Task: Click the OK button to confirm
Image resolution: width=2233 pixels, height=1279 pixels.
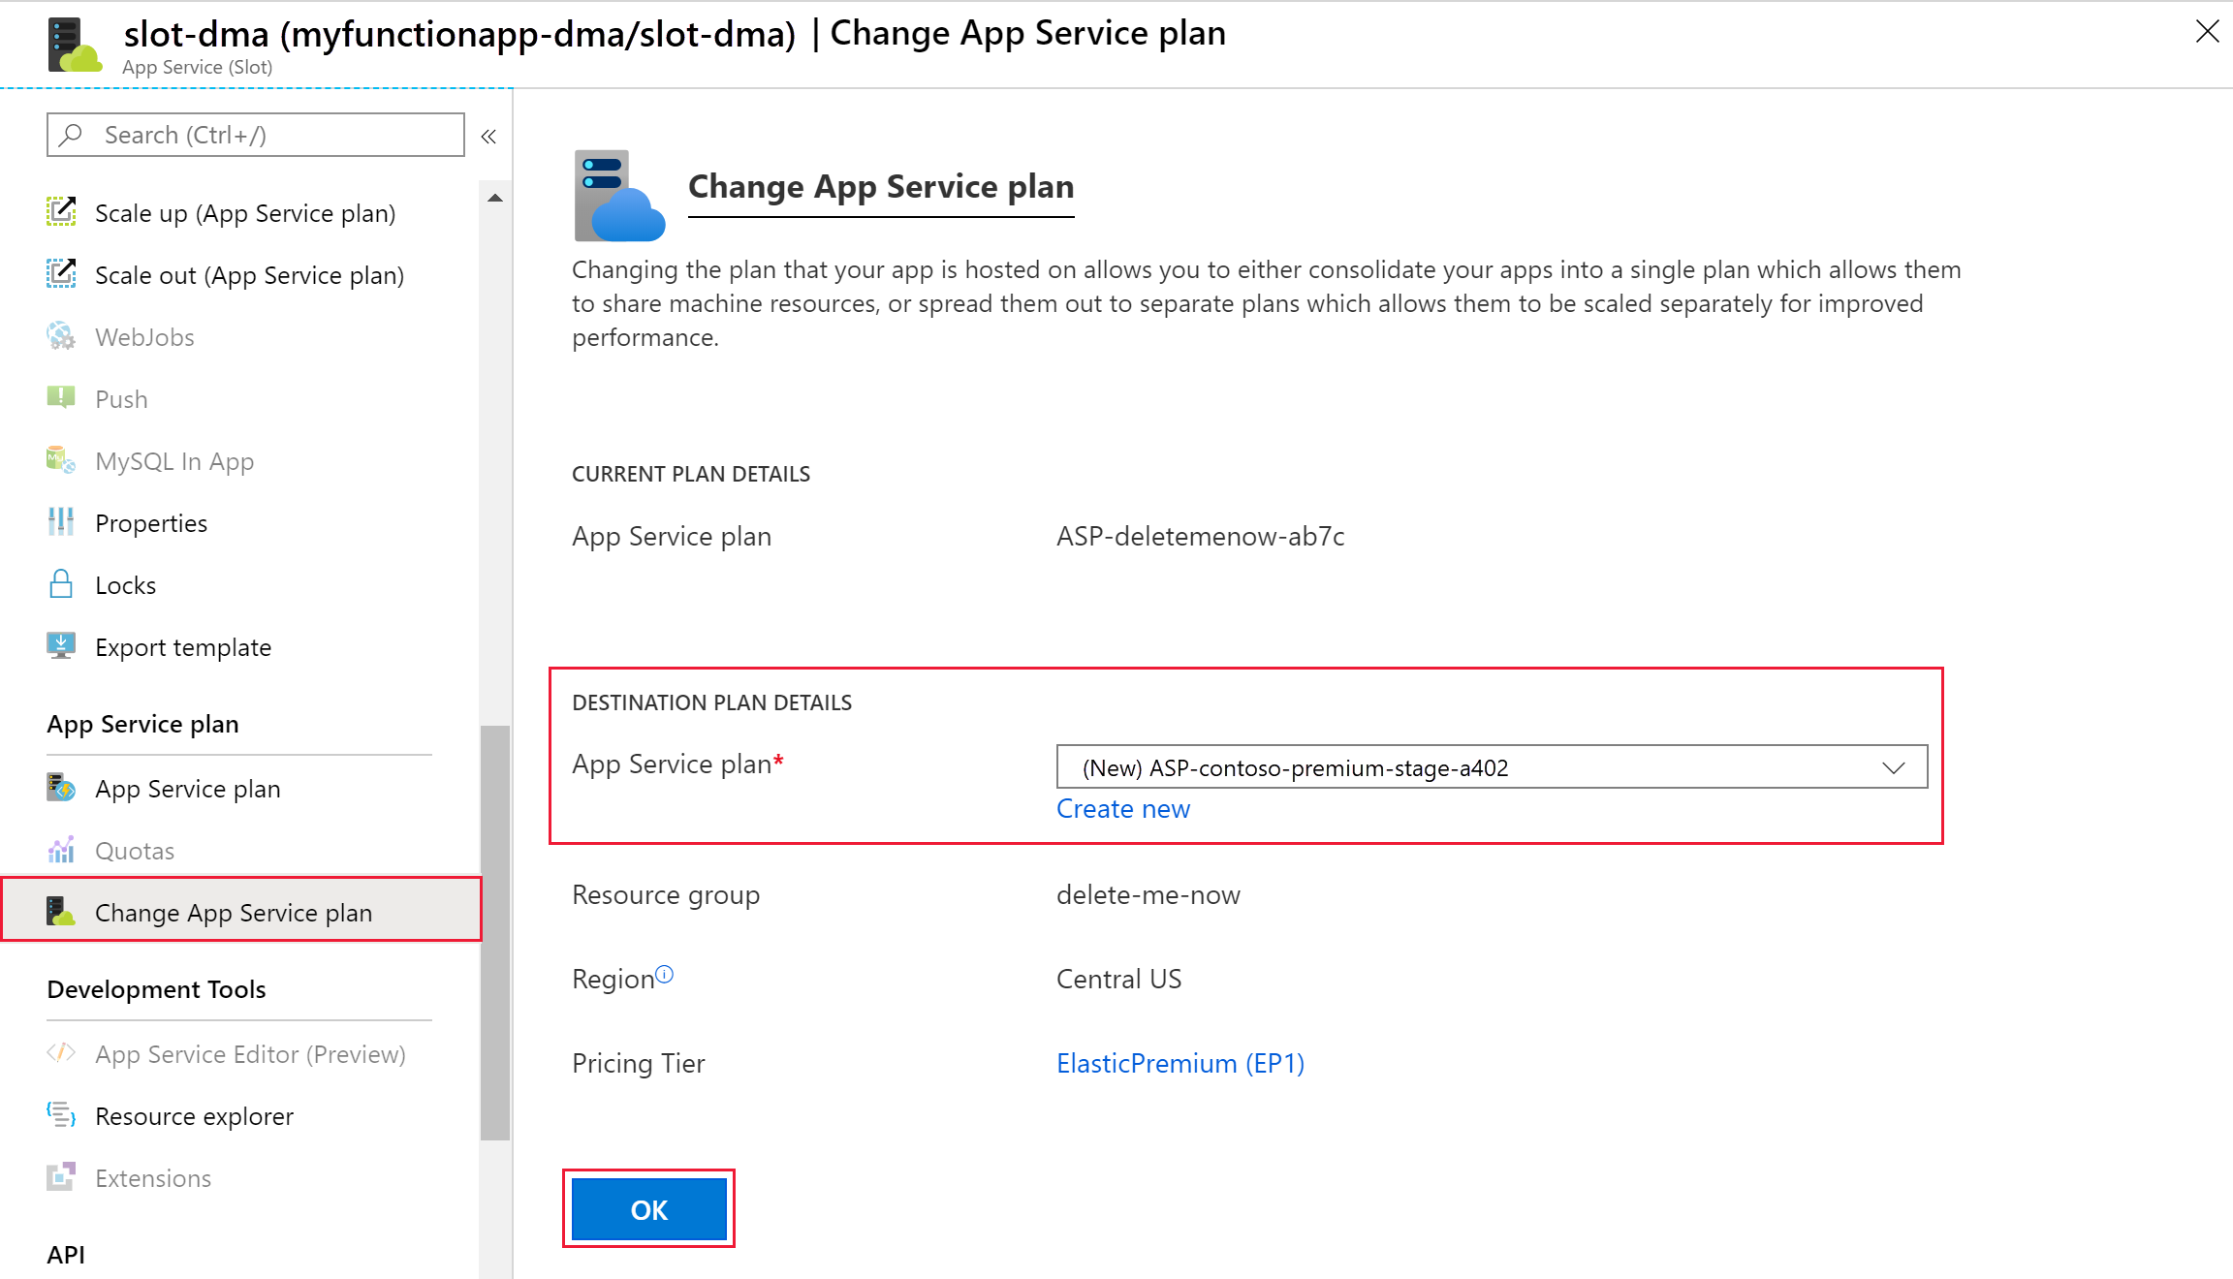Action: coord(648,1209)
